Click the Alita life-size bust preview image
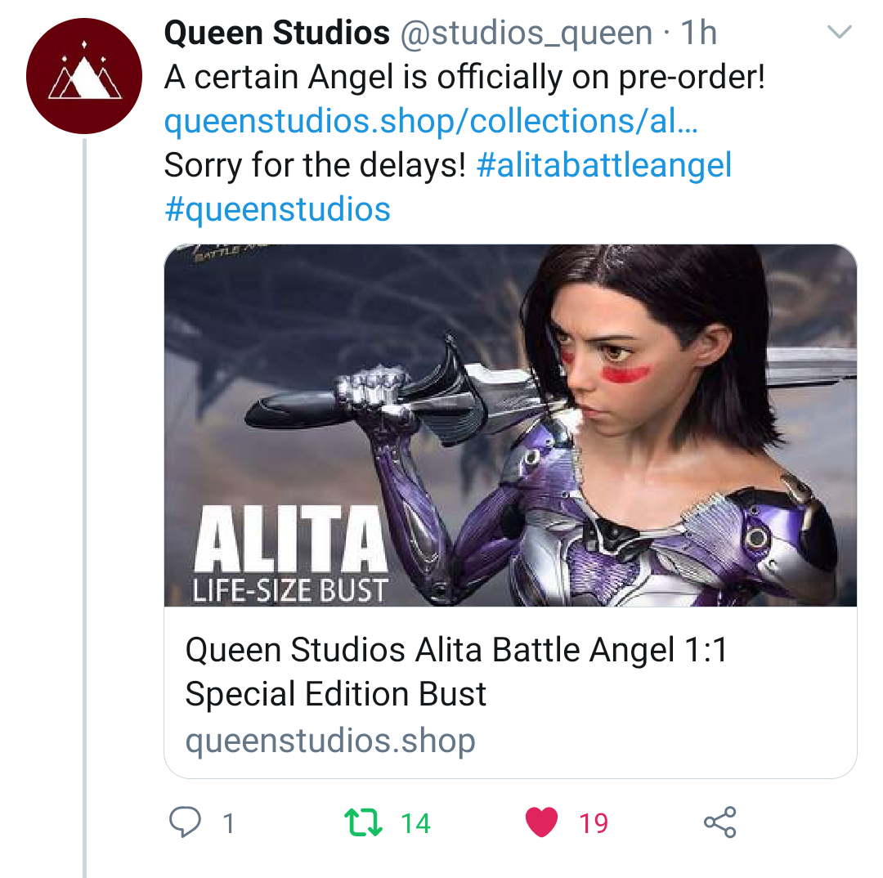883x878 pixels. coord(510,425)
